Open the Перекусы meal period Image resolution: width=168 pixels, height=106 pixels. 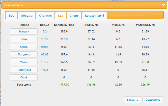pos(24,70)
